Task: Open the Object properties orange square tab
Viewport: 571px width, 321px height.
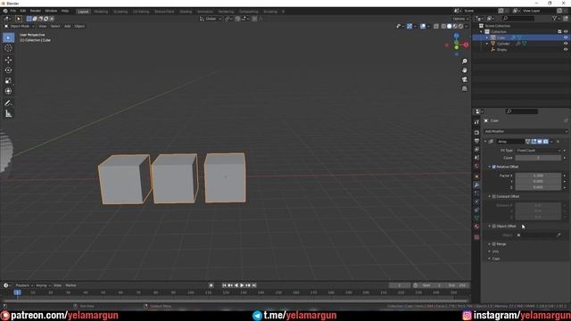Action: point(476,177)
